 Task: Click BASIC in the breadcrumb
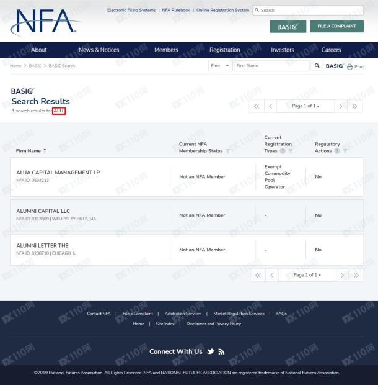pyautogui.click(x=35, y=66)
